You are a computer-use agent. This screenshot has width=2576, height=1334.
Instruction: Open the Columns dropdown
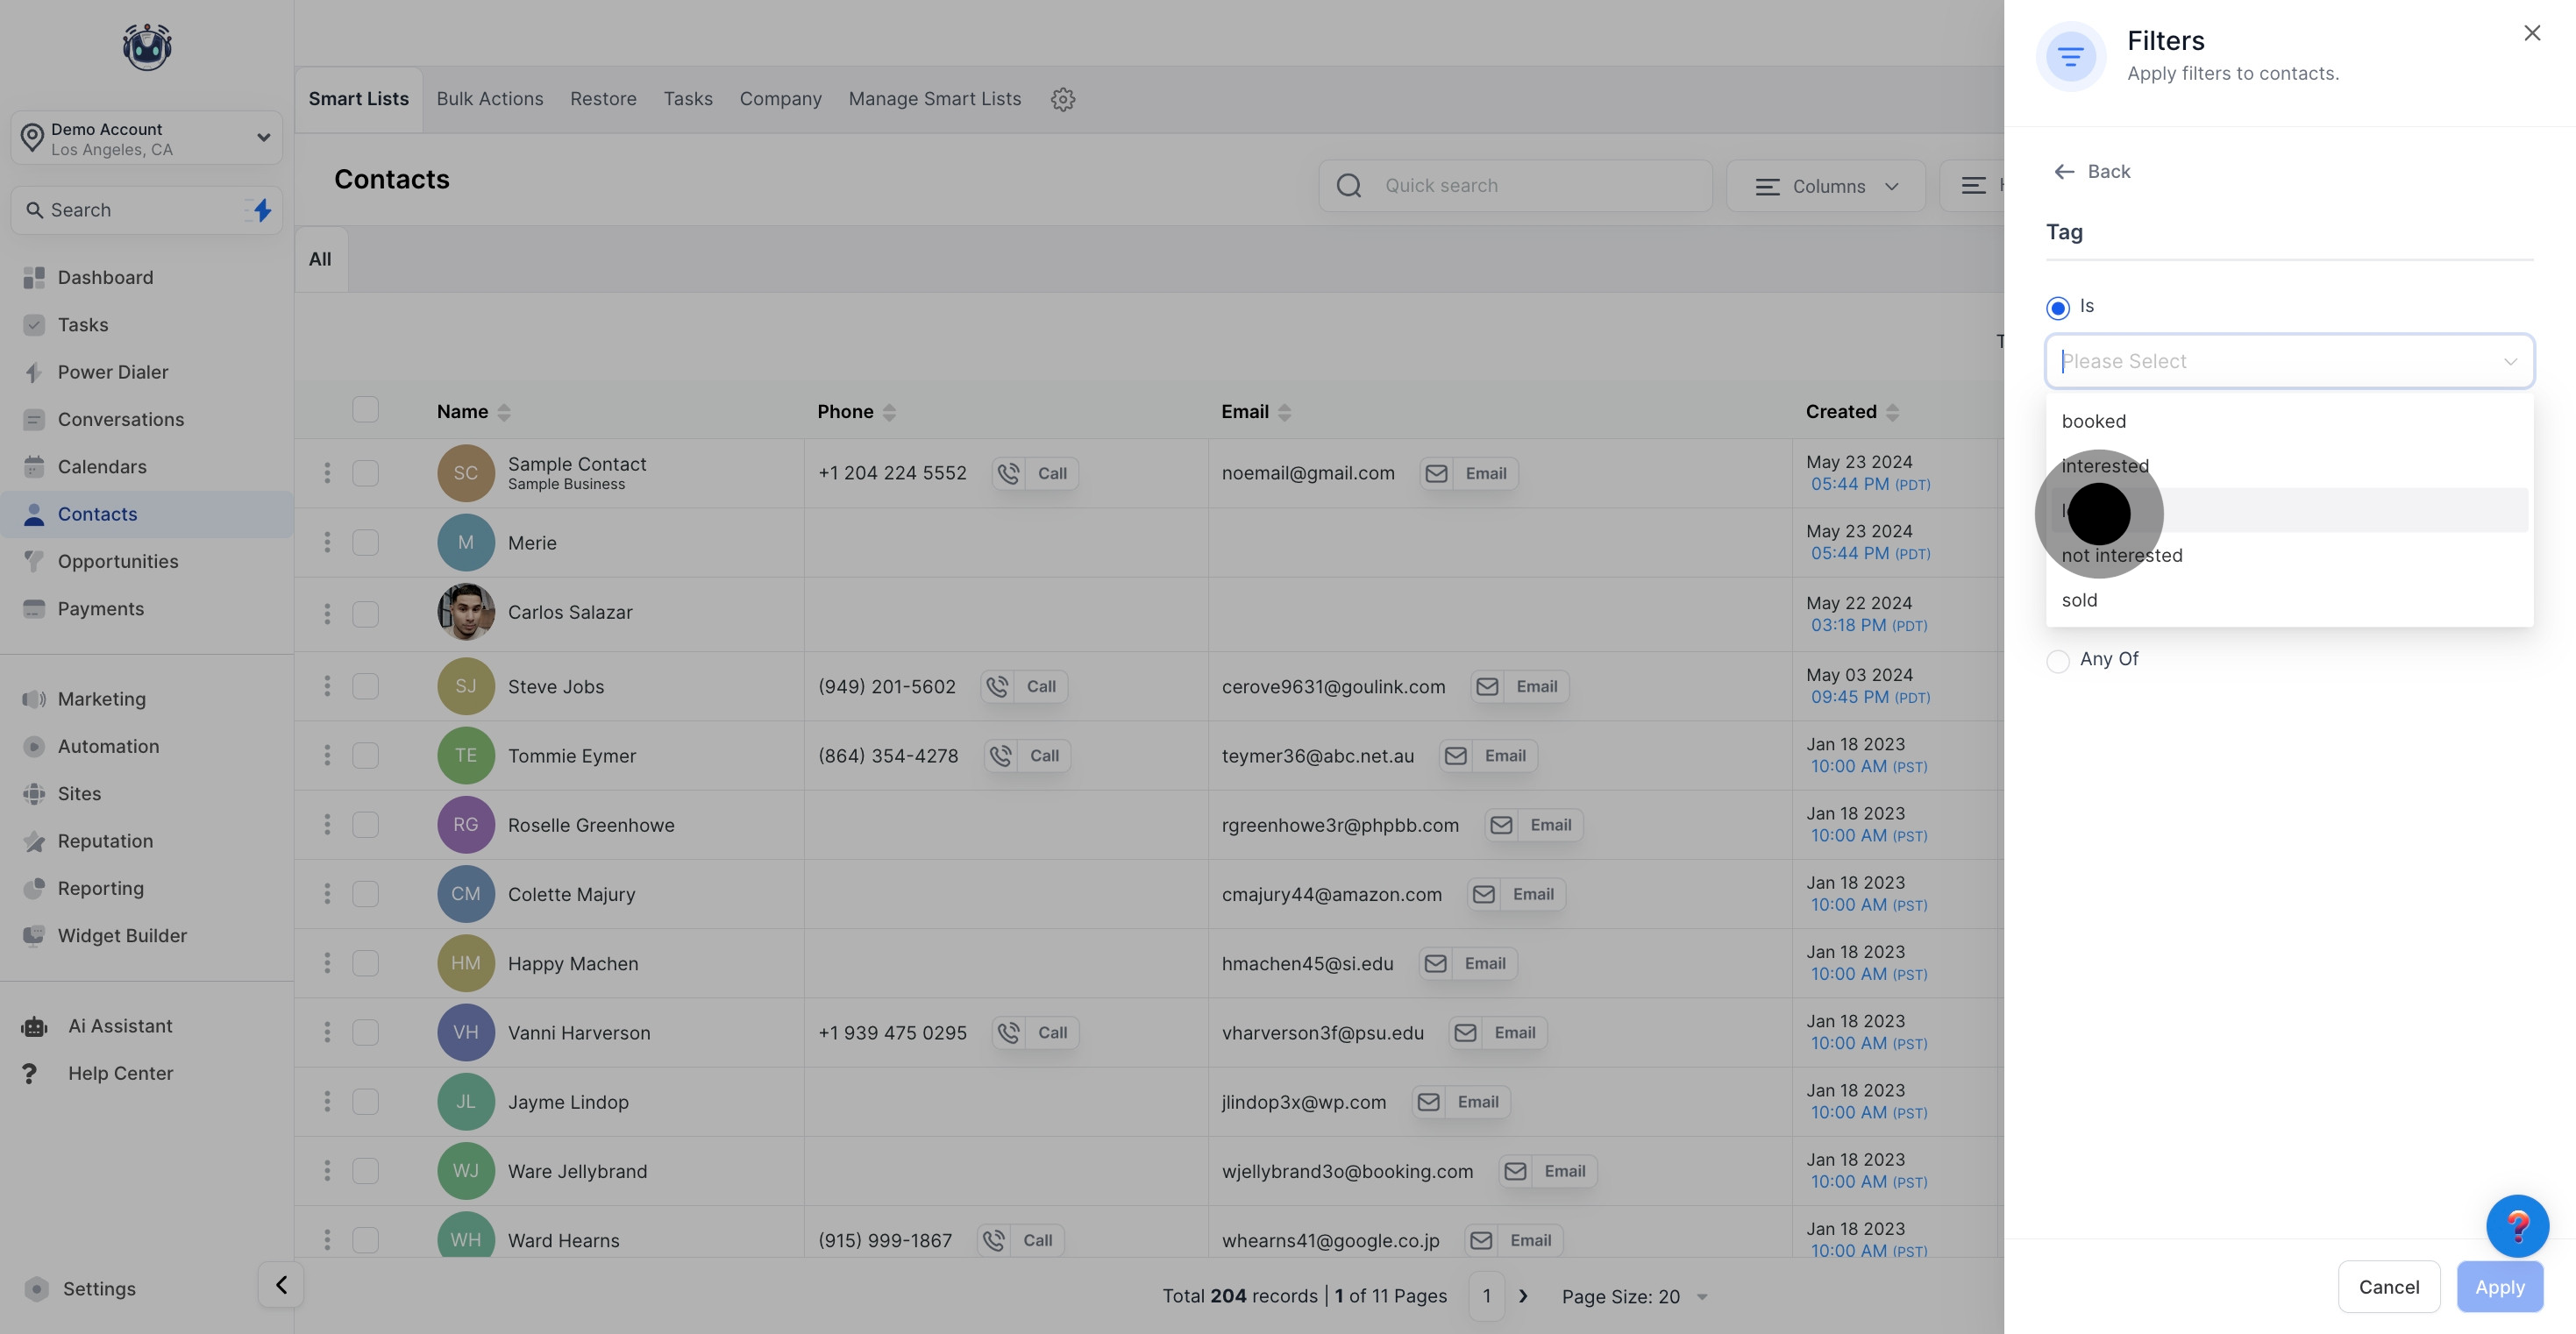click(1826, 186)
